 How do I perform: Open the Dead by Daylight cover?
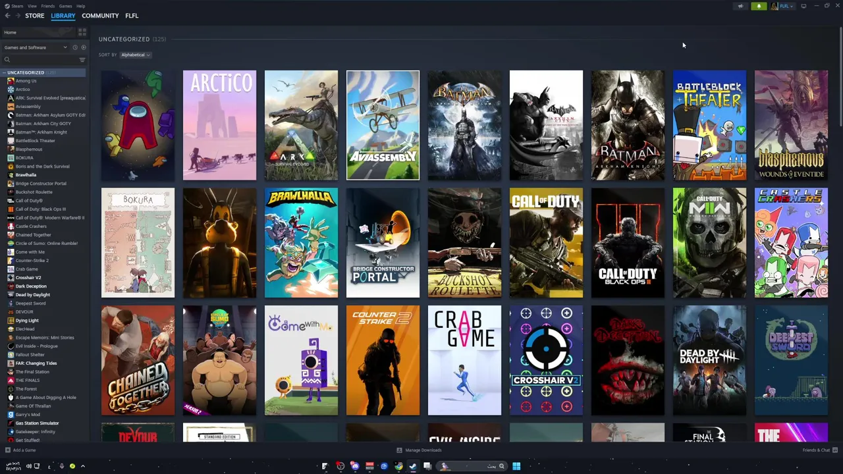(709, 361)
